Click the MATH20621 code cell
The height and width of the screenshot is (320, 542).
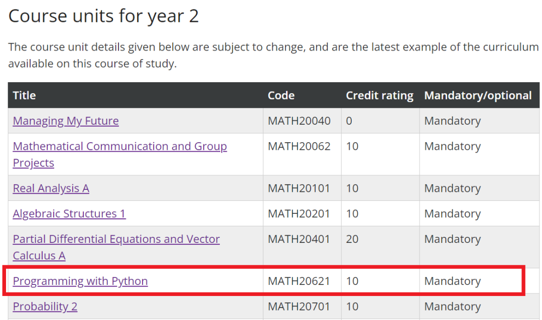pos(299,281)
